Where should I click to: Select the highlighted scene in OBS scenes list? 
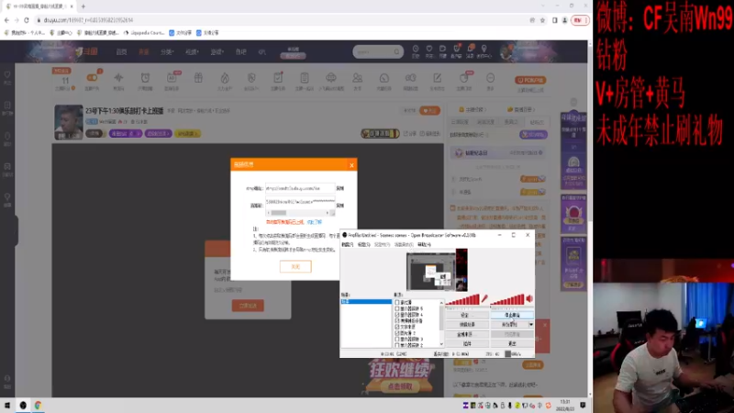pyautogui.click(x=366, y=302)
